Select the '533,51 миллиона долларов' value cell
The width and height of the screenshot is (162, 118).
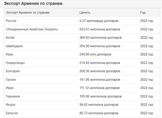100,29
